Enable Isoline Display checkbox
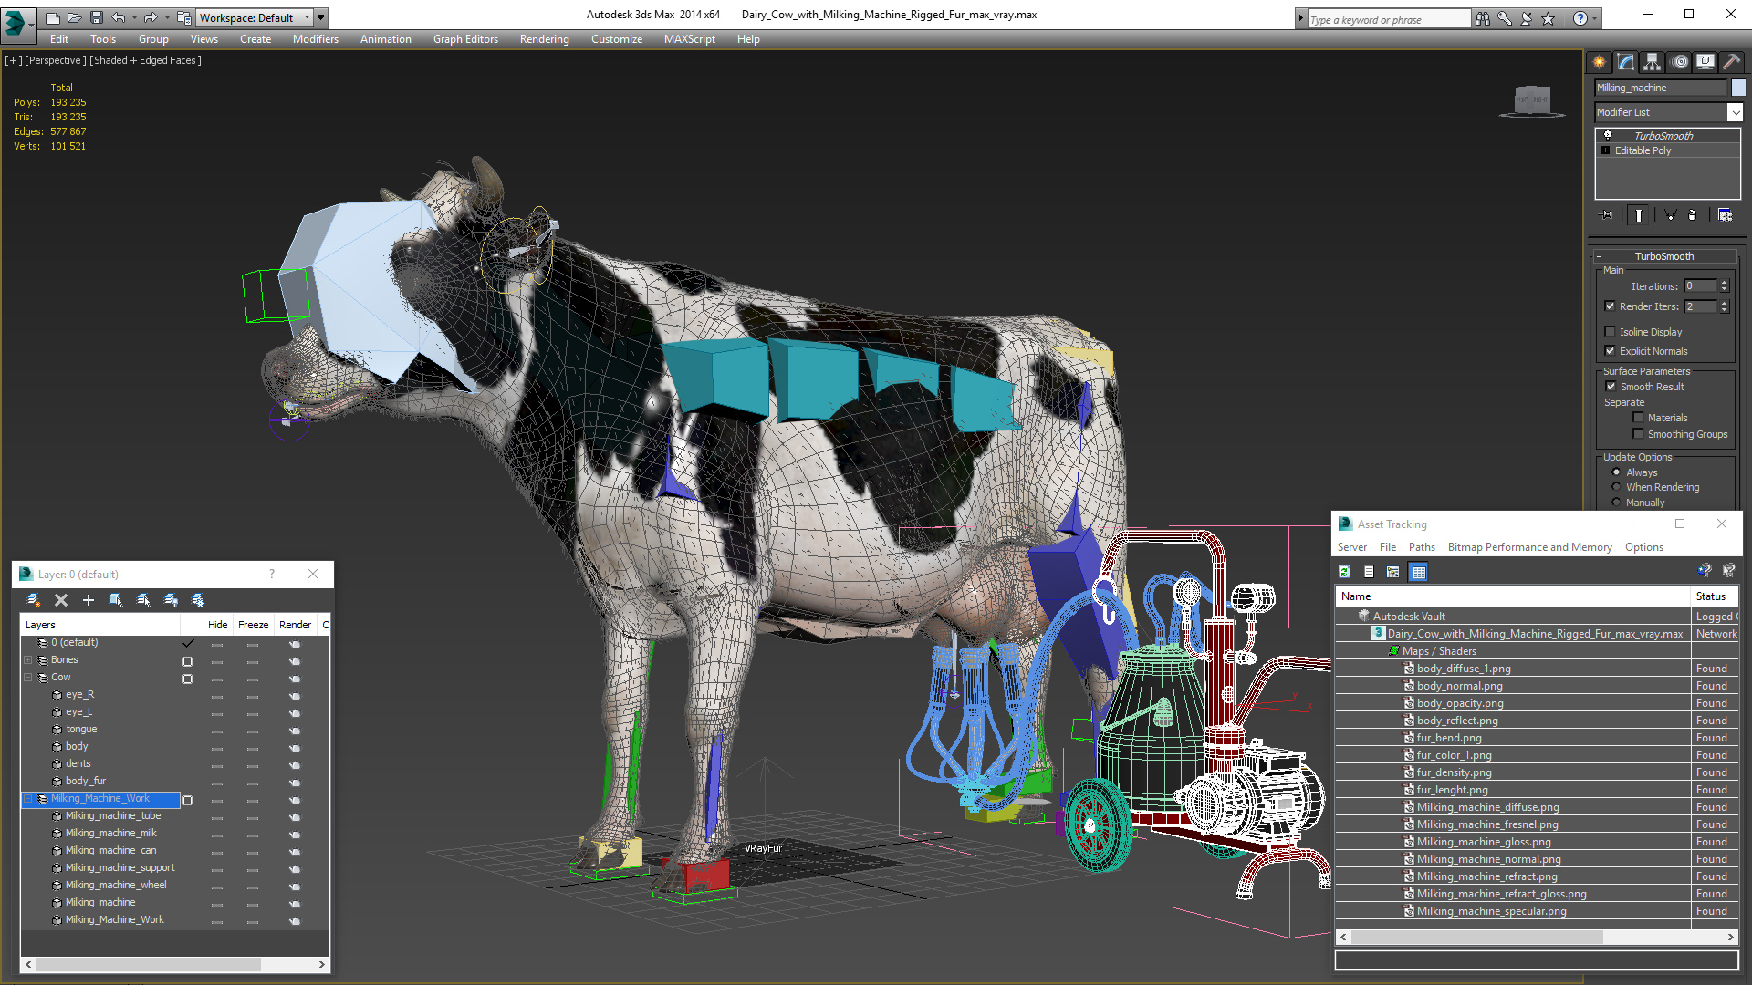 click(1611, 332)
